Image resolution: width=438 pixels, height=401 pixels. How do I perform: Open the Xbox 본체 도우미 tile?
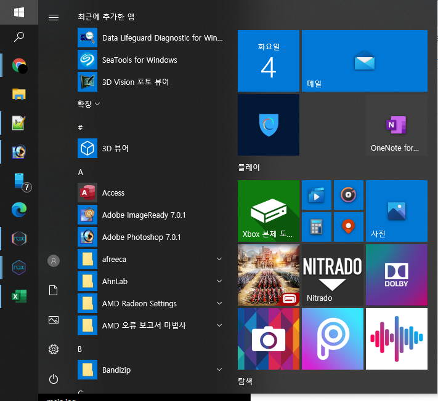[269, 211]
